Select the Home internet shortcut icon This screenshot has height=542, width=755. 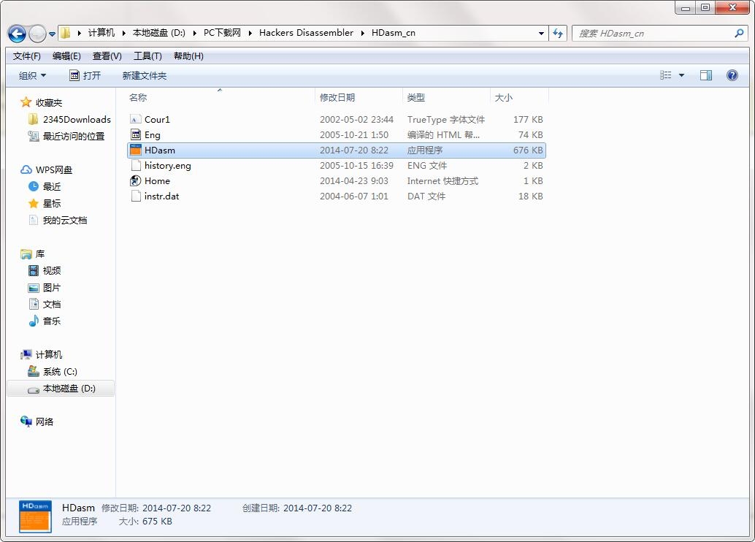(136, 180)
